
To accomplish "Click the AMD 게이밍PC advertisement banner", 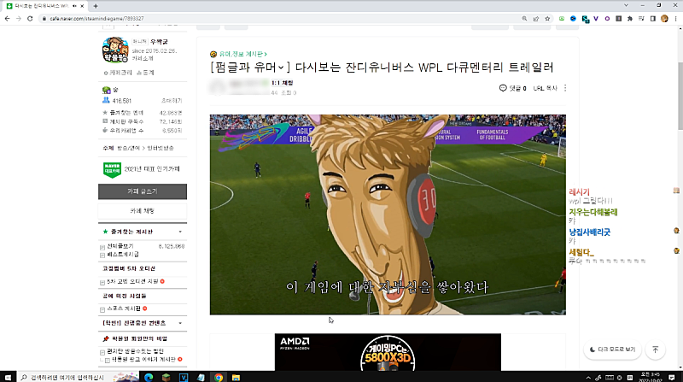I will pyautogui.click(x=388, y=352).
